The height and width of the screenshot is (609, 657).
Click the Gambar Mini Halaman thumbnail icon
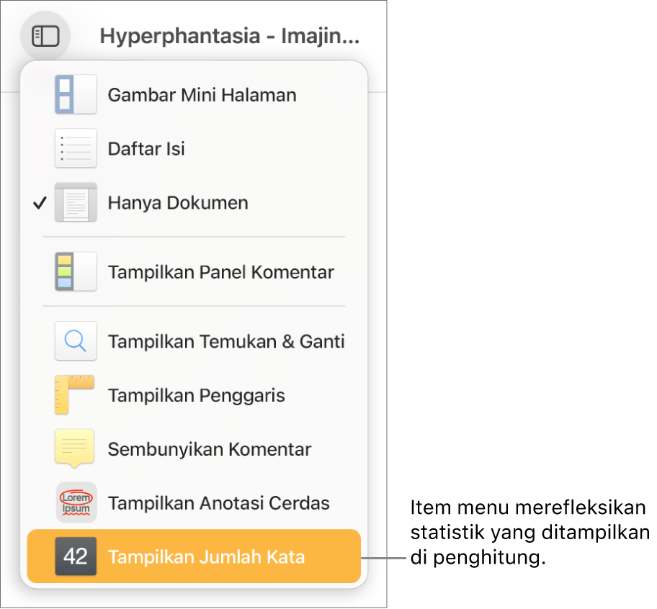[76, 94]
